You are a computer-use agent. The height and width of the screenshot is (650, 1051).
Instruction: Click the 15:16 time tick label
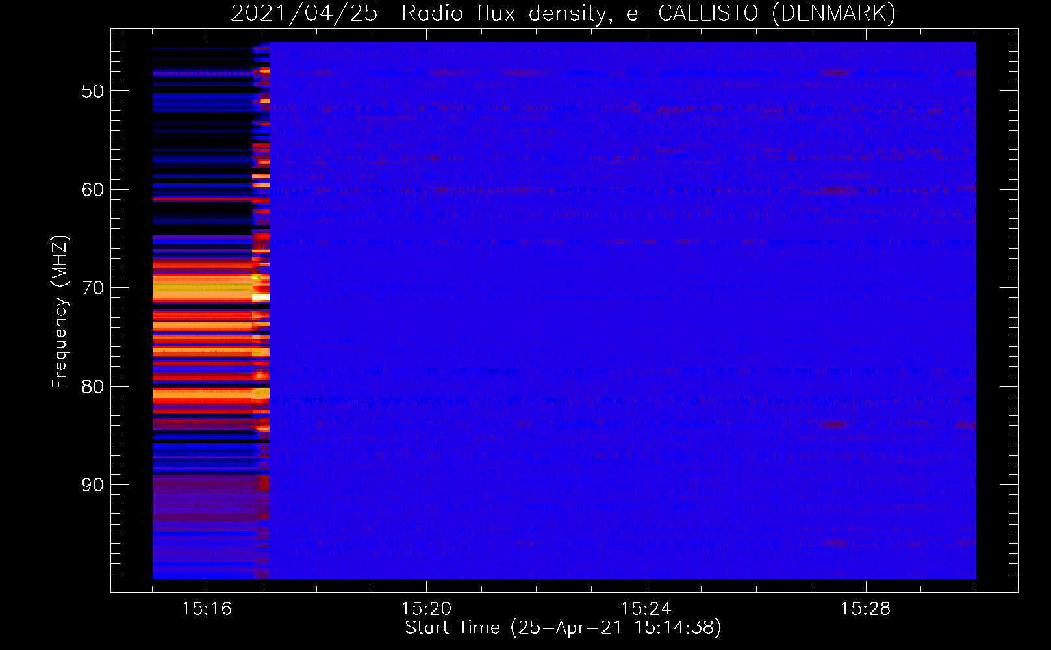coord(207,608)
